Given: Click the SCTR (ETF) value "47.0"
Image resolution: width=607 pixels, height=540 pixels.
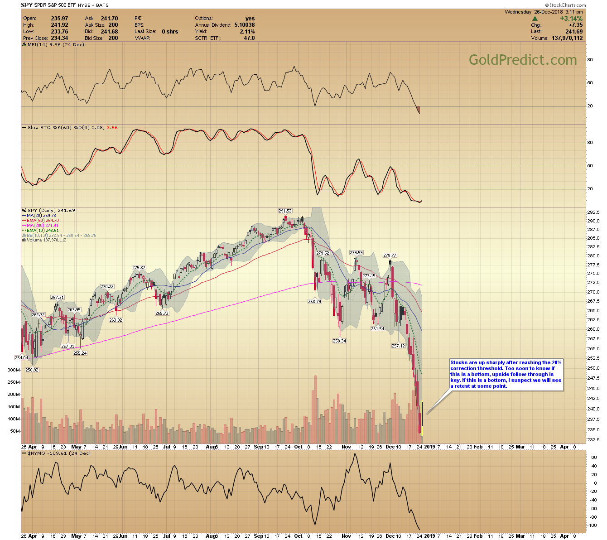Looking at the screenshot, I should (x=249, y=38).
